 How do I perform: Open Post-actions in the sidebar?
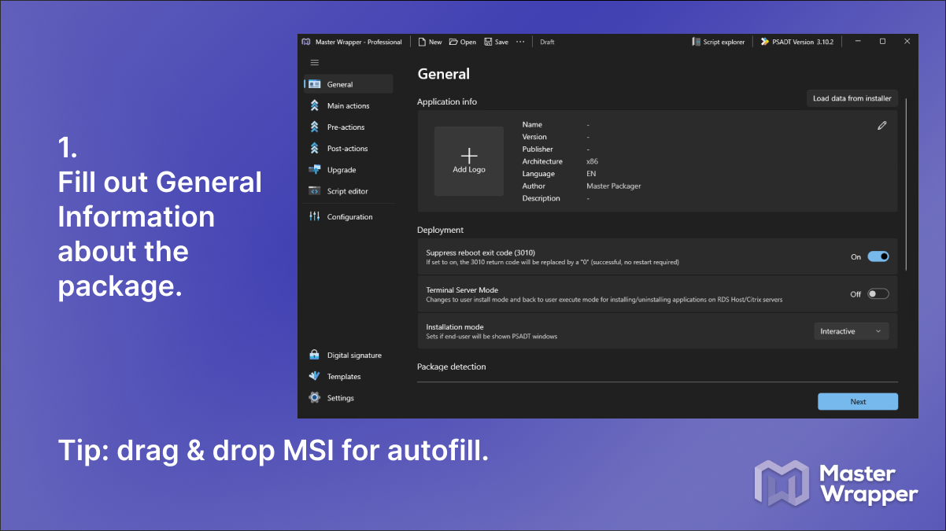[x=348, y=148]
